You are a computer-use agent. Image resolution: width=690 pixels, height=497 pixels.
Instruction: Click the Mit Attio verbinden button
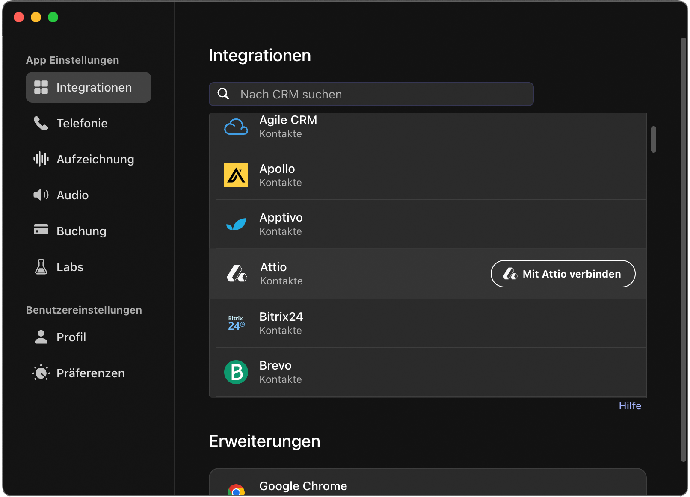coord(563,274)
